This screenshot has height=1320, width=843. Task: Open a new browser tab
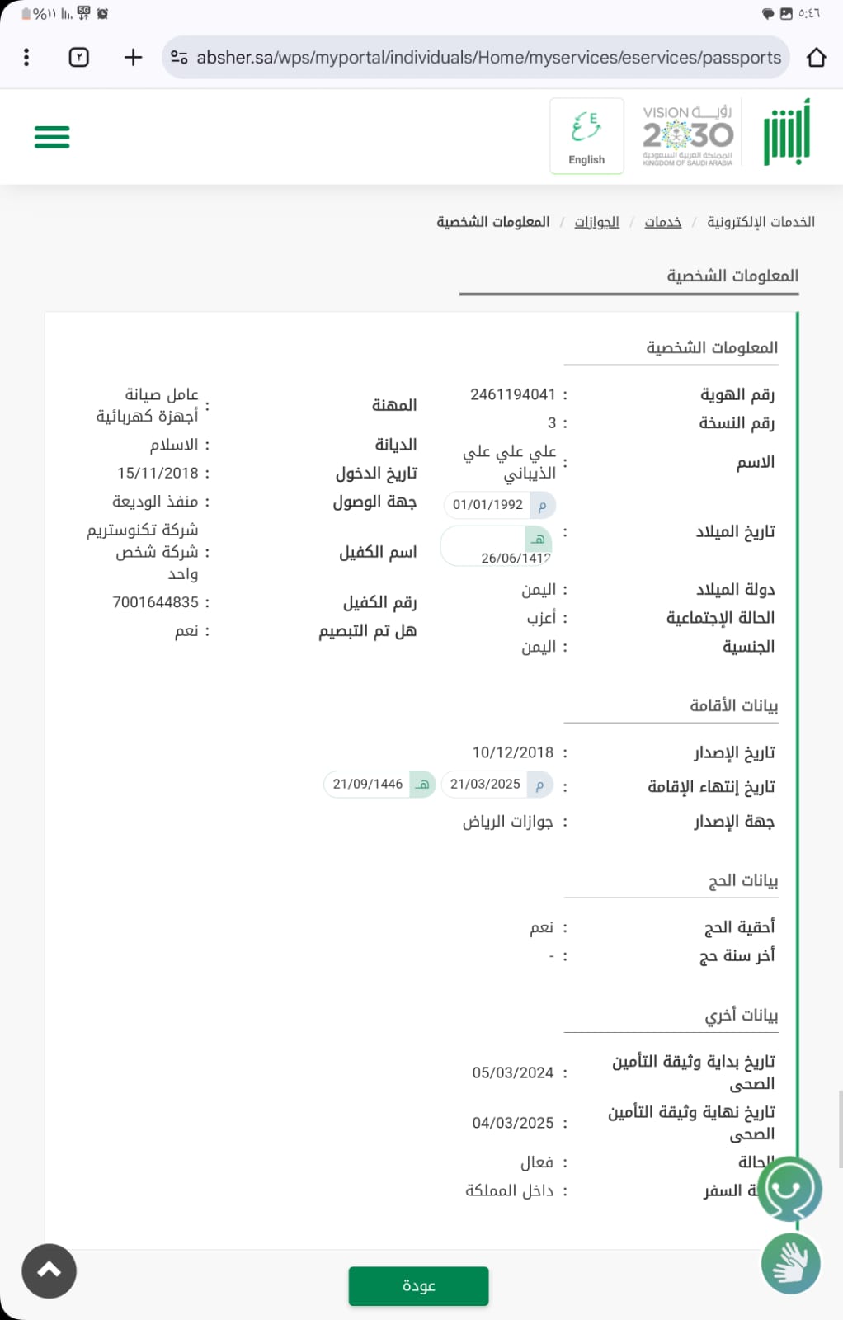click(133, 57)
